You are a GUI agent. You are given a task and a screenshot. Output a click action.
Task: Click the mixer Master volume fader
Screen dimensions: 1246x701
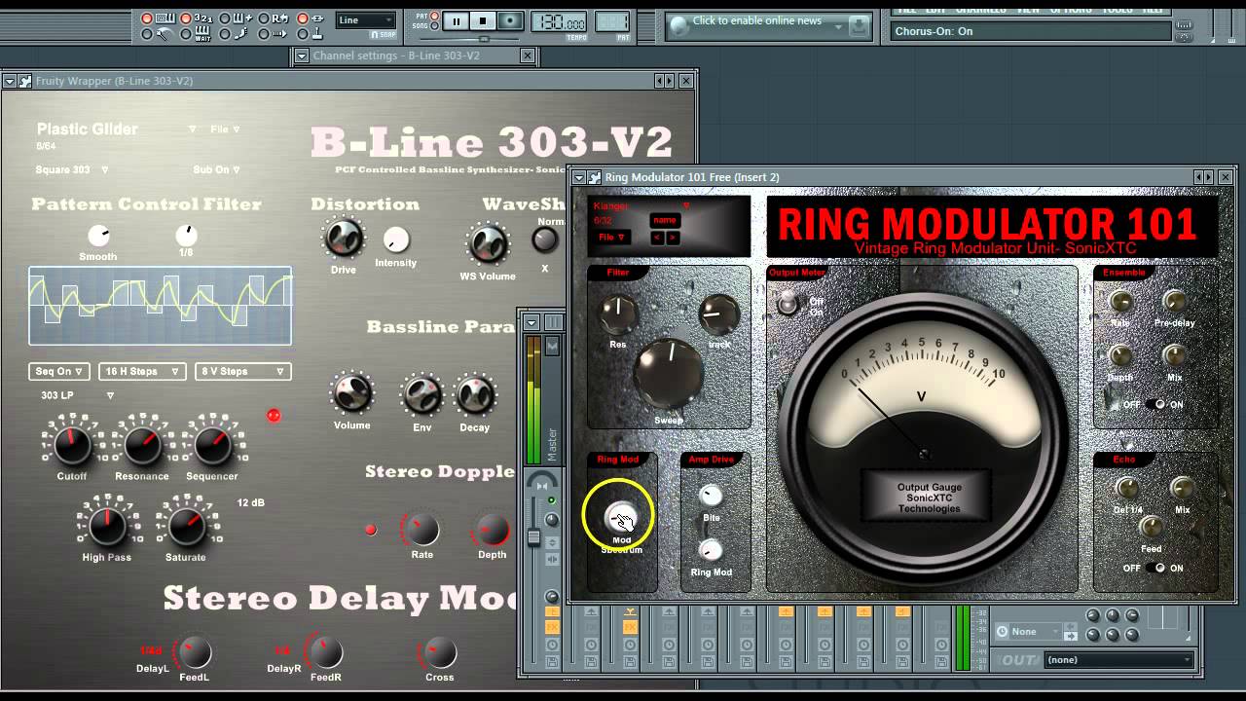[533, 536]
